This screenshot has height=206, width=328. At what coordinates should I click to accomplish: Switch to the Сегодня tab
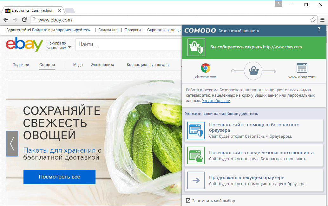pyautogui.click(x=47, y=65)
